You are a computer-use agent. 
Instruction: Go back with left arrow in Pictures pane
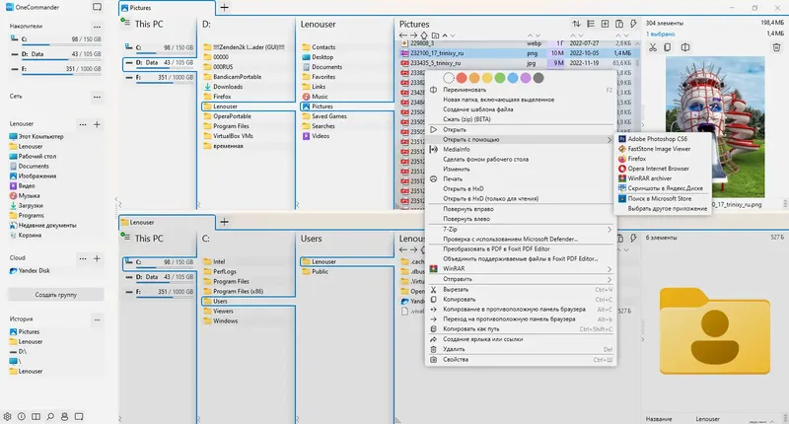[x=403, y=35]
